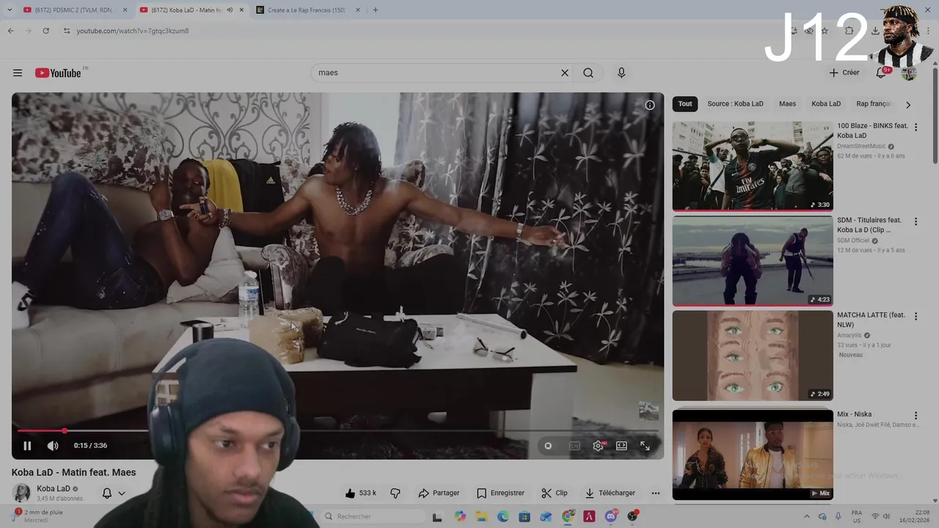Show video info card icon

(650, 105)
